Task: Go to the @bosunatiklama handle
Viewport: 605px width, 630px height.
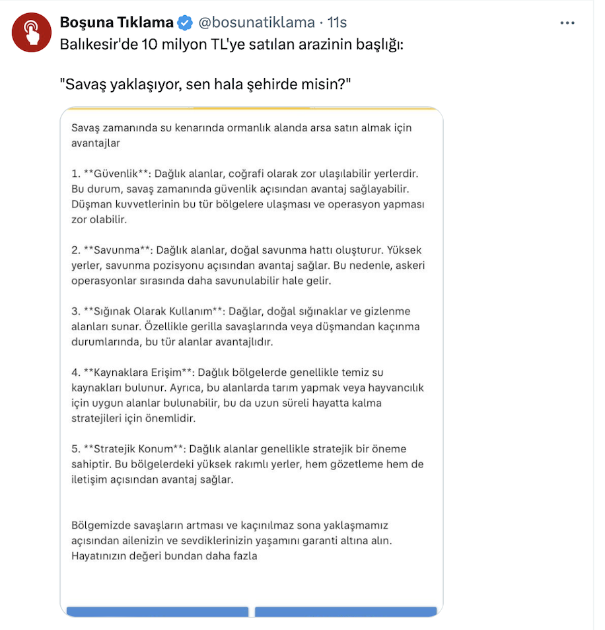Action: tap(256, 22)
